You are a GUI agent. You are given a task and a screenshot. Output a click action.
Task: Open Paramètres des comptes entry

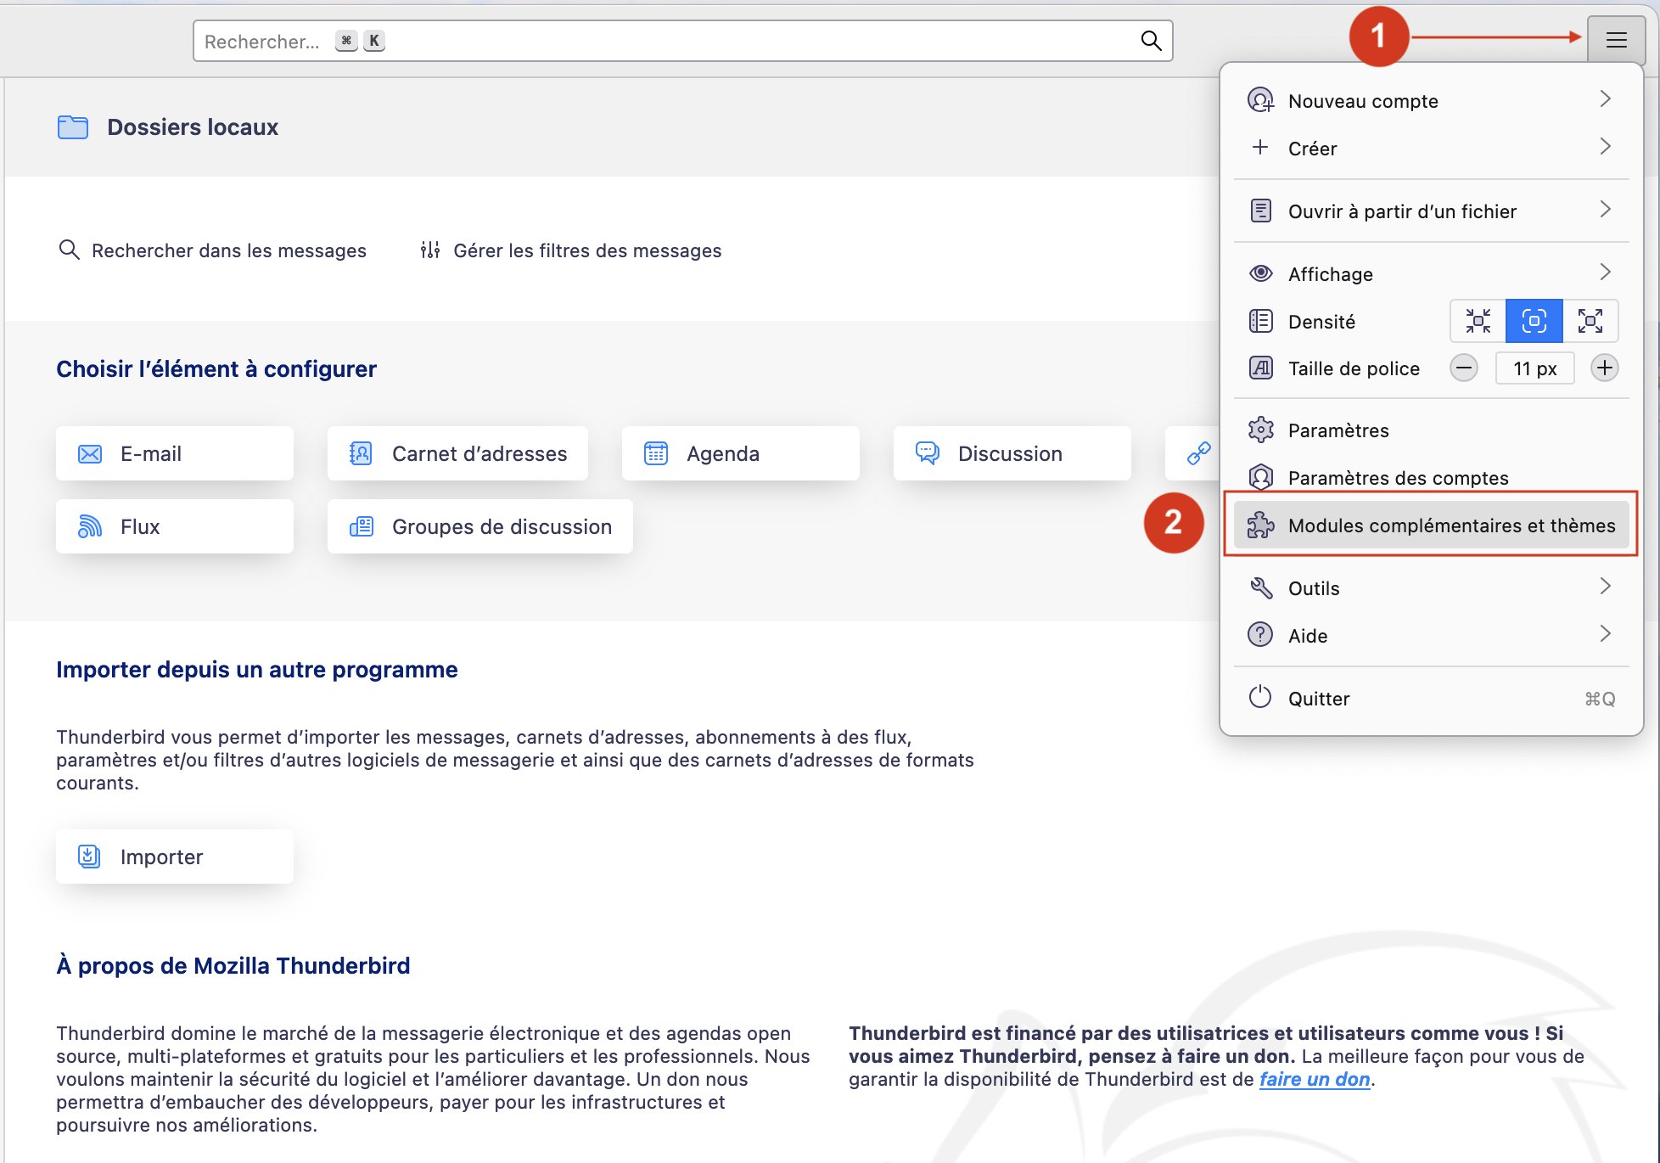[1431, 477]
